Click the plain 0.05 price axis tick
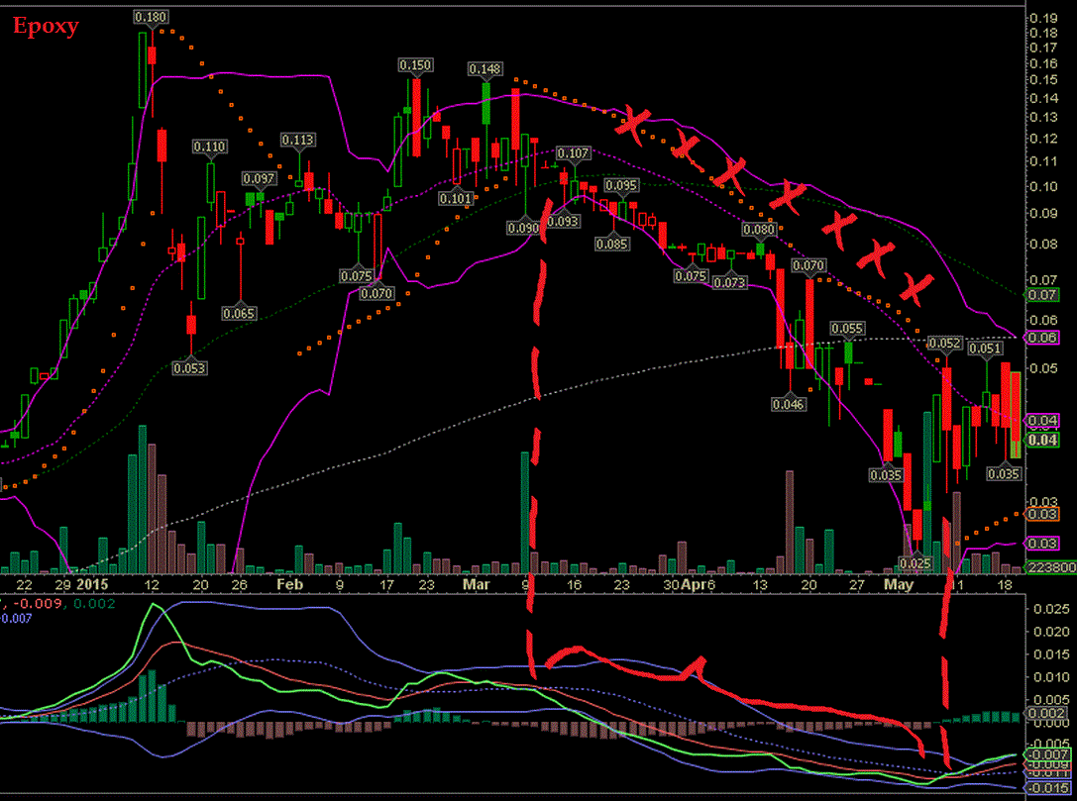Image resolution: width=1077 pixels, height=801 pixels. pyautogui.click(x=1043, y=368)
